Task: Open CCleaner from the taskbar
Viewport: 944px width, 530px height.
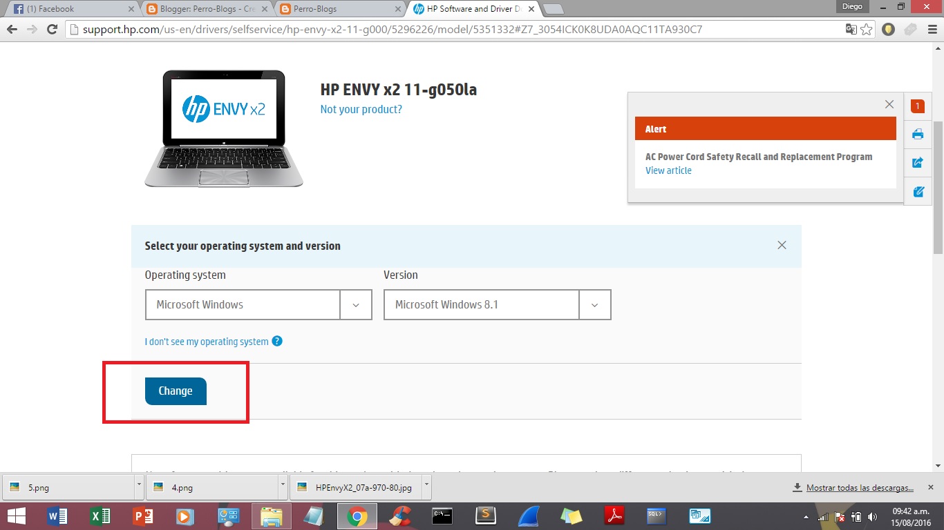Action: click(399, 516)
